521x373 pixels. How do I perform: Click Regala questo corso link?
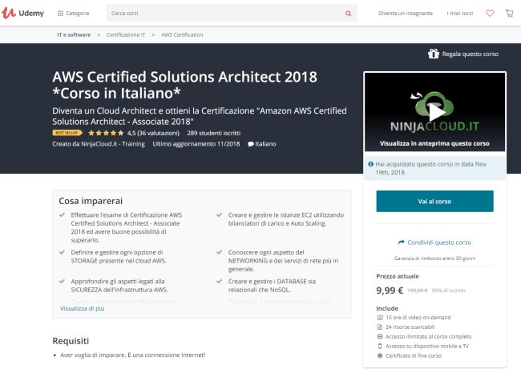click(471, 54)
